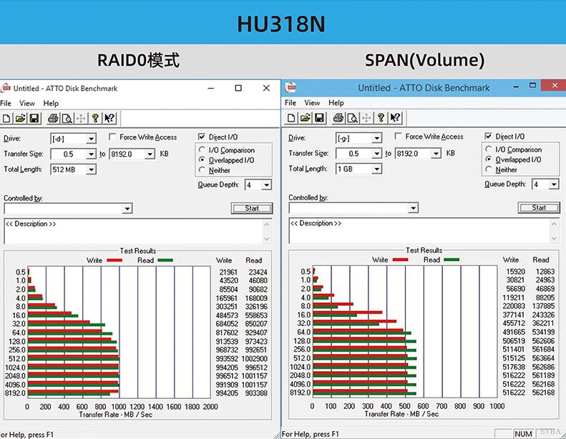
Task: Open Transfer Size 0.5 dropdown in RAID0 window
Action: click(92, 154)
